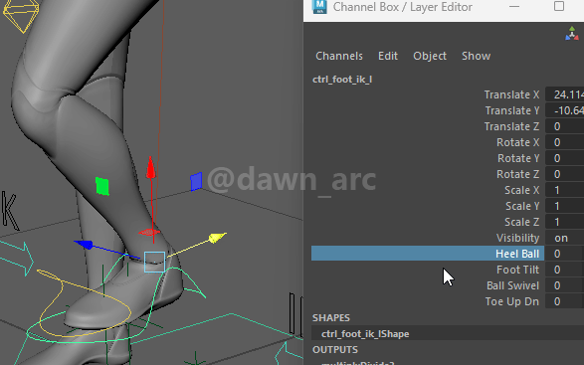The width and height of the screenshot is (584, 365).
Task: Click the SHAPES section header
Action: pyautogui.click(x=331, y=318)
